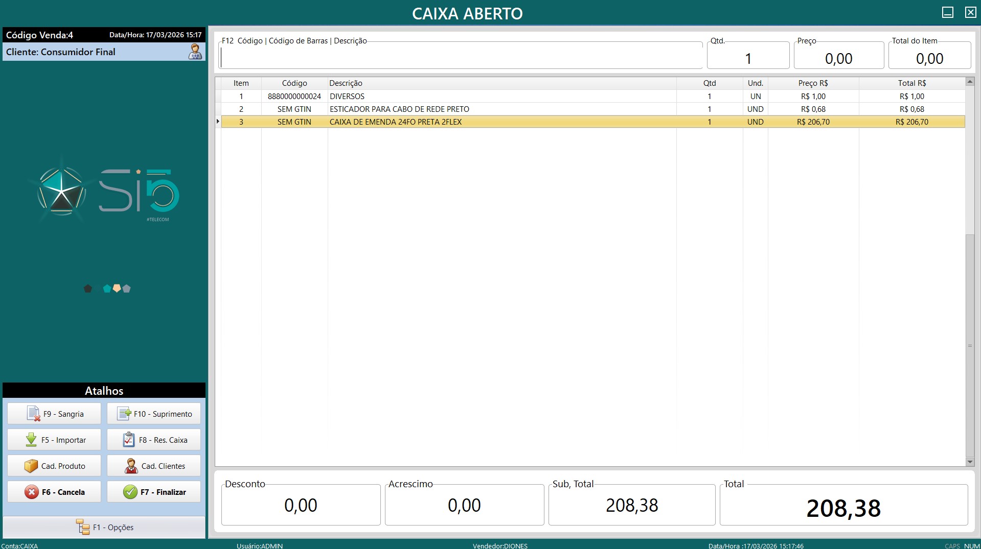Screen dimensions: 981x549
Task: Click the Cliente: Consumidor Final bar
Action: (104, 52)
